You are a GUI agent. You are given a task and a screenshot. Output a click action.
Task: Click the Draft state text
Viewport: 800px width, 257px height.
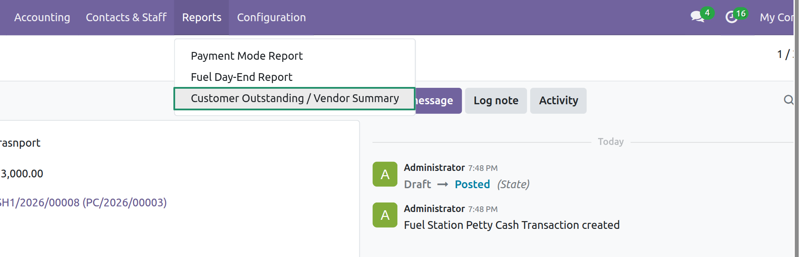click(417, 184)
